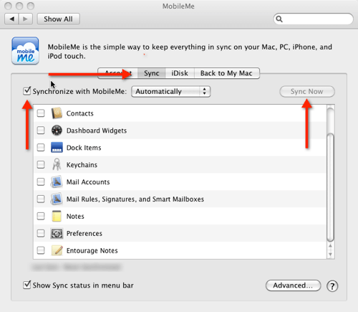The image size is (358, 312).
Task: Click the magnifying glass search icon
Action: point(279,19)
